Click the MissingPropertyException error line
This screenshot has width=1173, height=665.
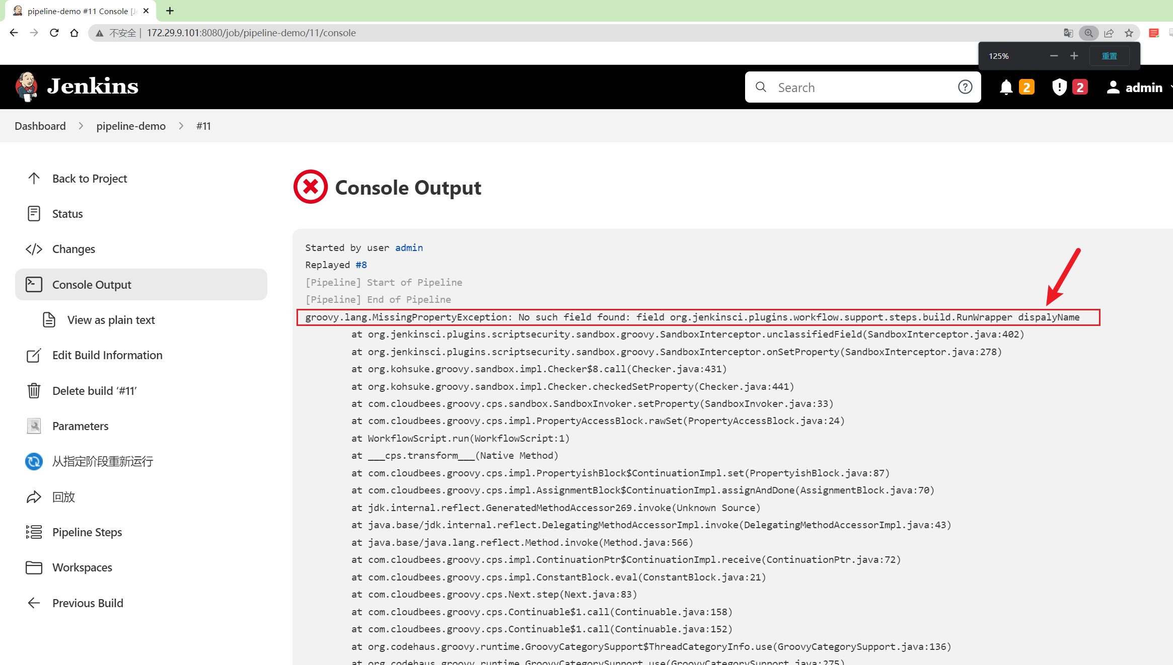pyautogui.click(x=692, y=317)
